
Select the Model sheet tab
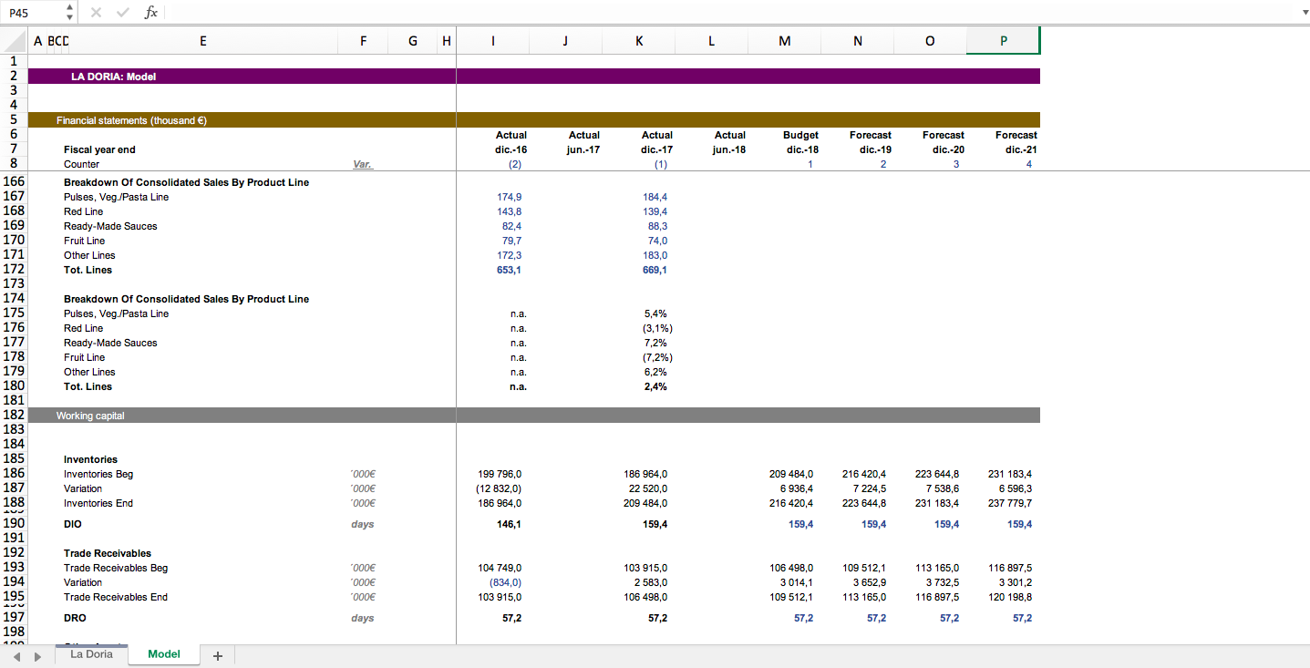164,654
